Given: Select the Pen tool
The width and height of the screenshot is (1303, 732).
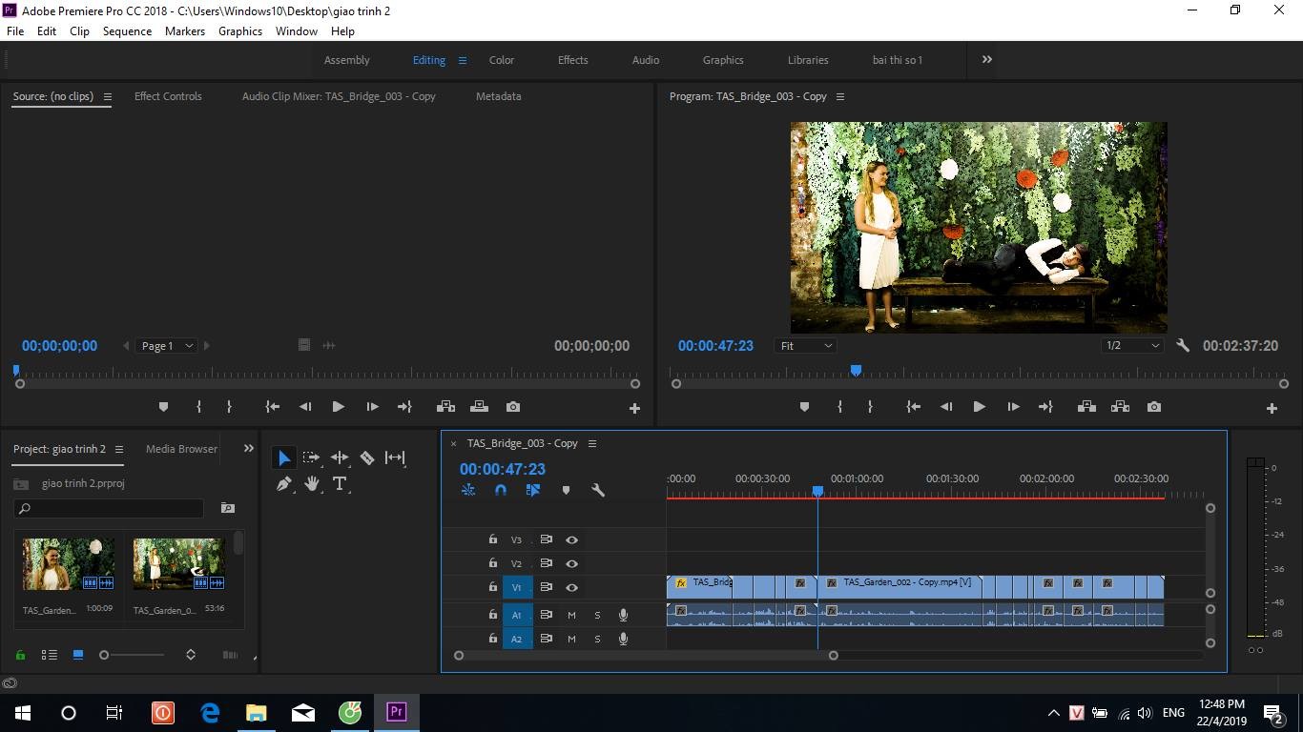Looking at the screenshot, I should tap(284, 484).
